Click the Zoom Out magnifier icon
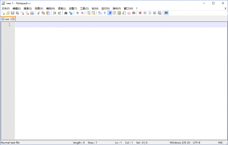 point(82,13)
